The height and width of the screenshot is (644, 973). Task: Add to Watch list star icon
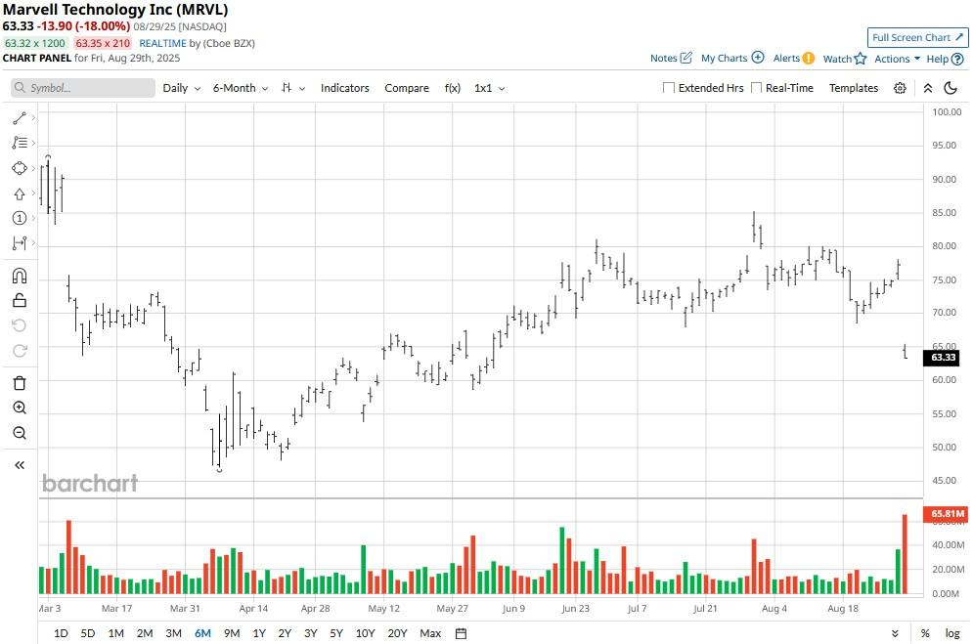(x=861, y=59)
